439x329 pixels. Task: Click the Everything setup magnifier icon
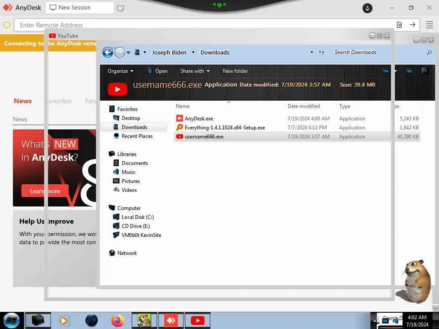point(180,127)
